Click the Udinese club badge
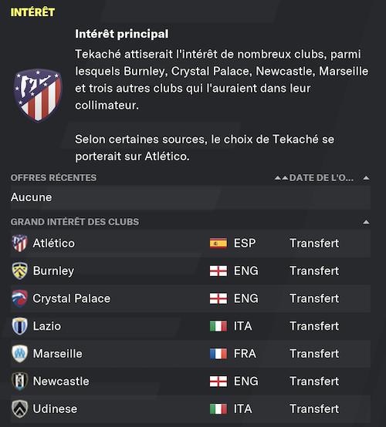386x427 pixels. pos(19,409)
